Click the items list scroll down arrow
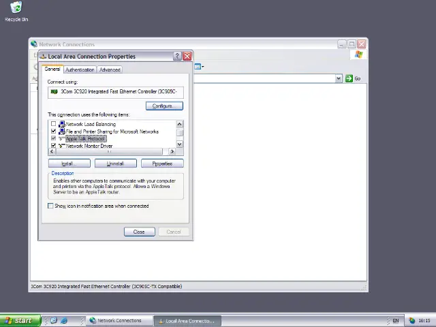 [x=180, y=144]
